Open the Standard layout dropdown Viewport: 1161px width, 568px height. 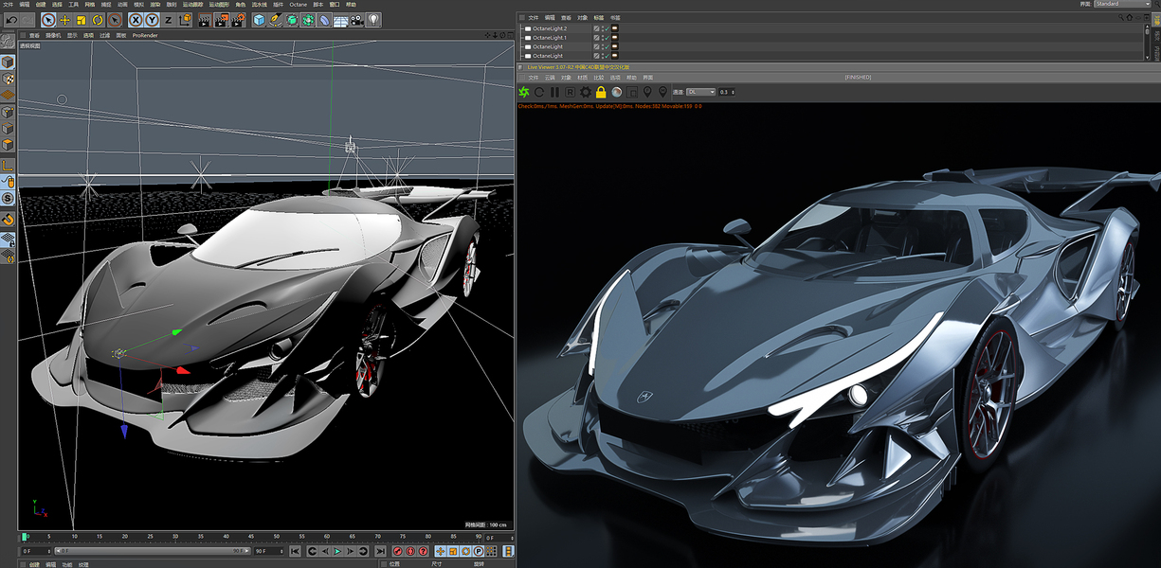pos(1121,4)
